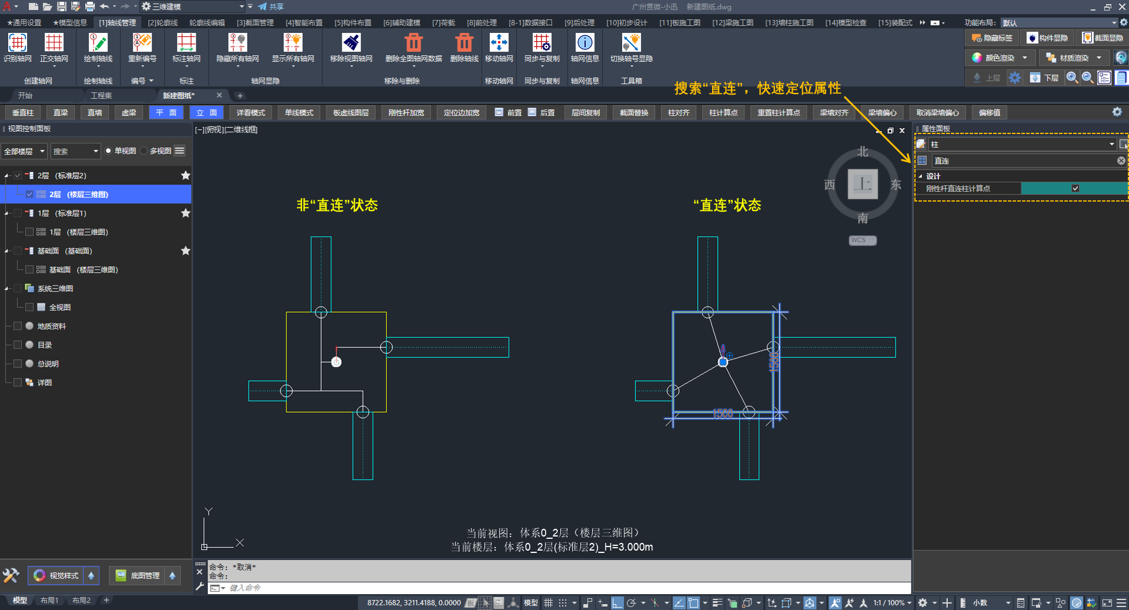Click the 识别轴网 ribbon icon
Screen dimensions: 1129x610
click(x=17, y=43)
